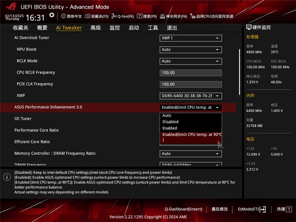Click the hardware monitor icon above 硬件监控
This screenshot has height=222, width=296.
pyautogui.click(x=249, y=26)
